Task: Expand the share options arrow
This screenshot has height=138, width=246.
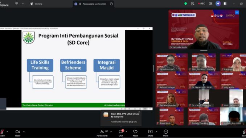Action: (157, 132)
